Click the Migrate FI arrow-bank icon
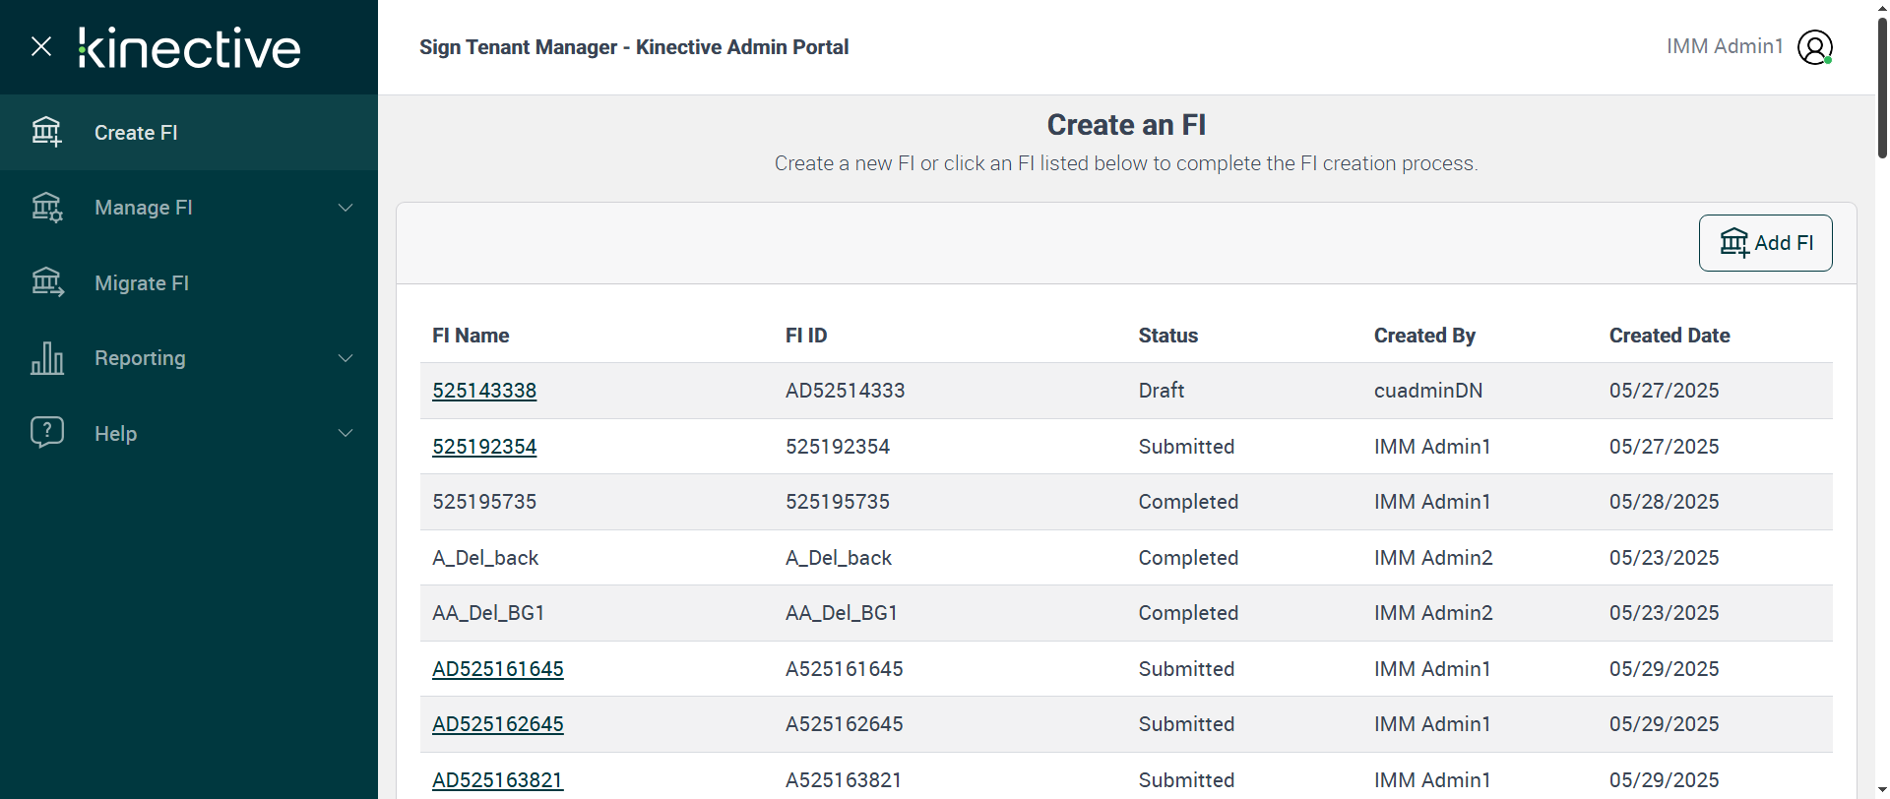Screen dimensions: 1890x799 click(46, 282)
